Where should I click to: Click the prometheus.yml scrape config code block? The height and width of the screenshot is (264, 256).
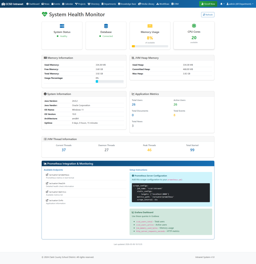171,193
